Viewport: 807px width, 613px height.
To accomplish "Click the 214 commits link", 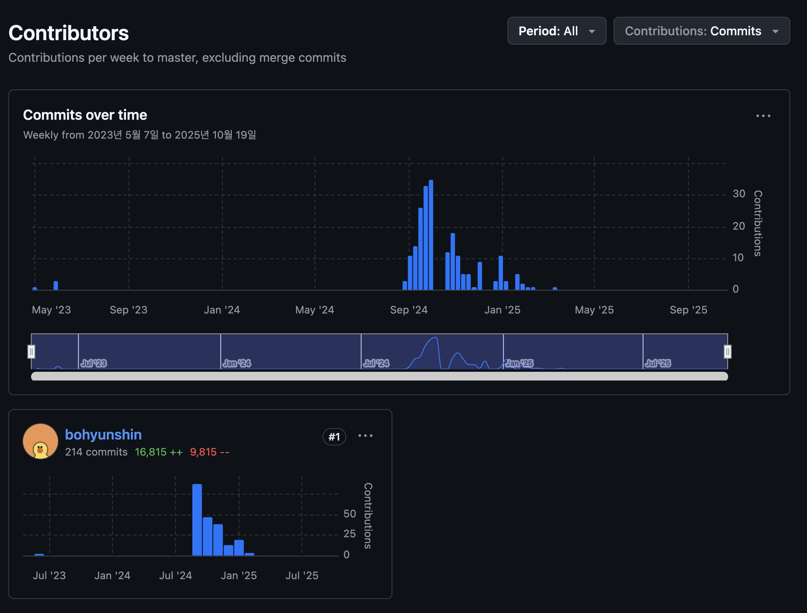I will tap(96, 452).
